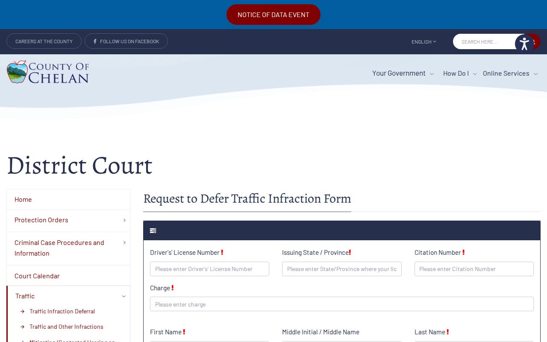Click the County of Chelan logo
This screenshot has width=547, height=342.
pos(48,72)
